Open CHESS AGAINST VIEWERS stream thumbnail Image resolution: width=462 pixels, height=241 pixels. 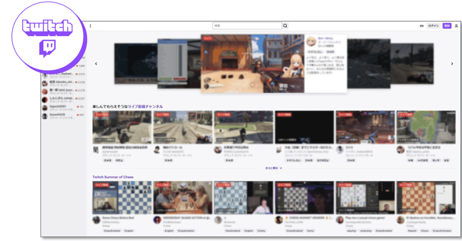tap(305, 197)
